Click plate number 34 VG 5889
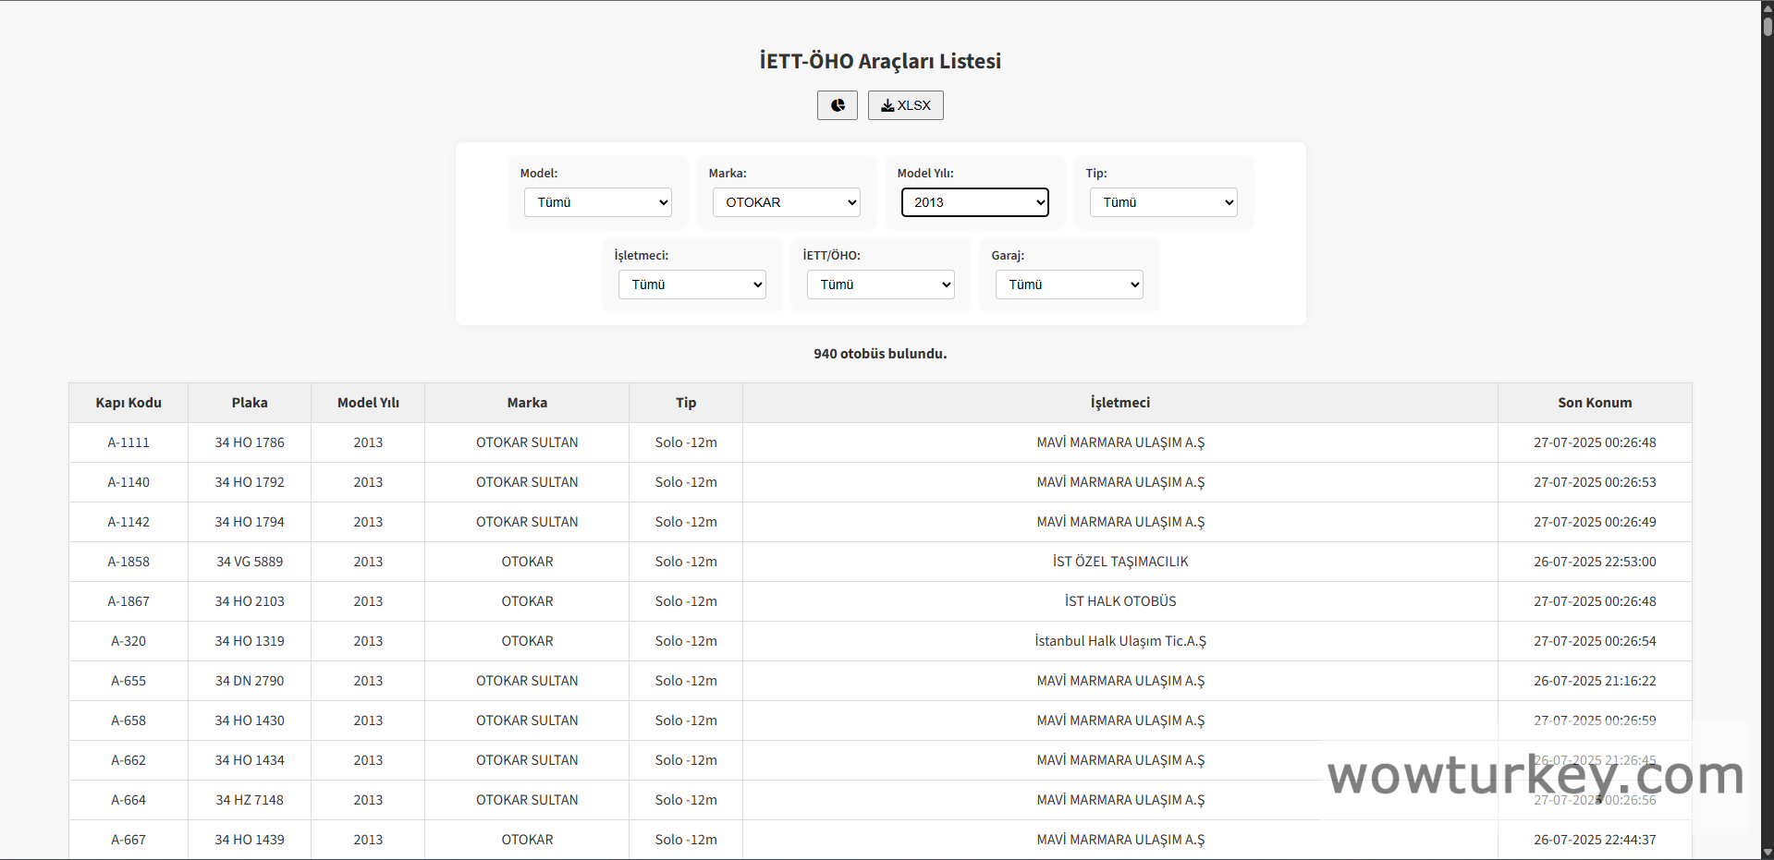The width and height of the screenshot is (1774, 860). coord(250,562)
